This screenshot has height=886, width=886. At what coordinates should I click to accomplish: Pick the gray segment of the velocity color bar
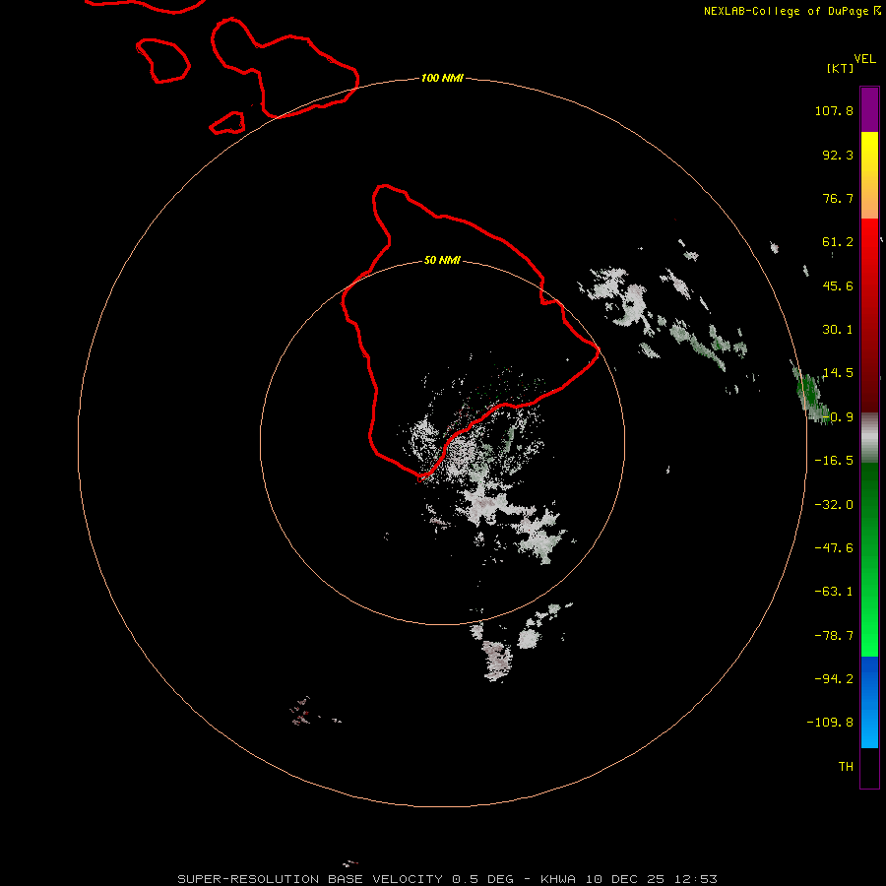point(869,437)
